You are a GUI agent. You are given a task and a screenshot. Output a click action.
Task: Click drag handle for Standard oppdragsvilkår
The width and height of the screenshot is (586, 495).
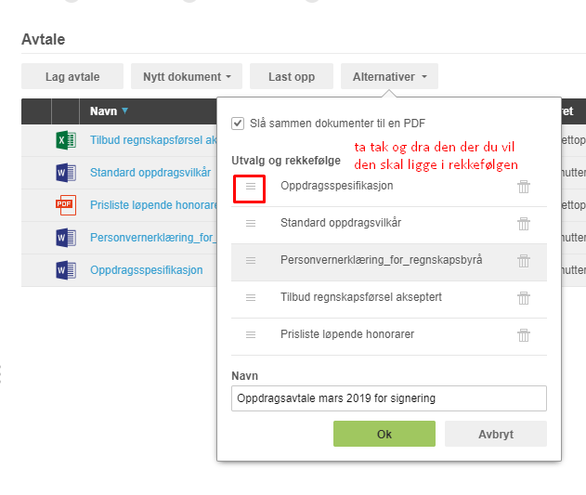(x=250, y=224)
